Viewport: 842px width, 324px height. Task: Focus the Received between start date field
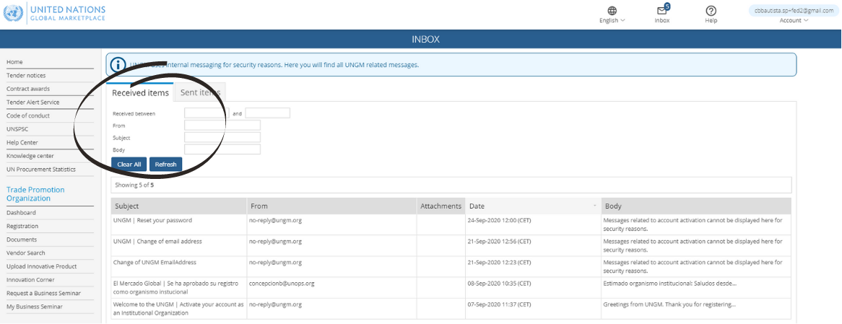point(207,113)
